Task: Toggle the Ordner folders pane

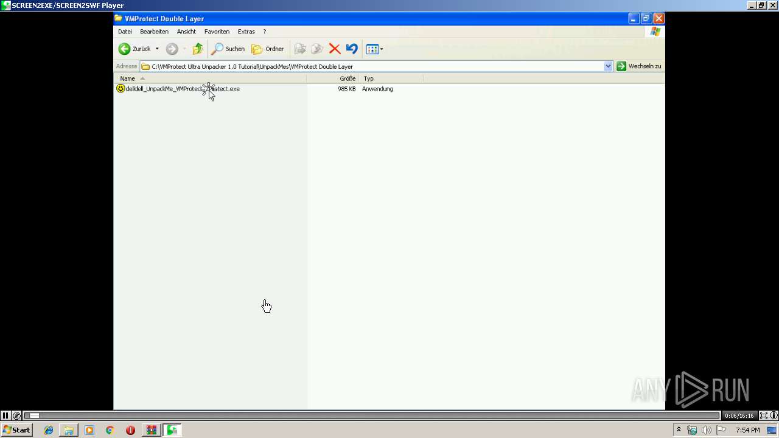Action: click(x=268, y=49)
